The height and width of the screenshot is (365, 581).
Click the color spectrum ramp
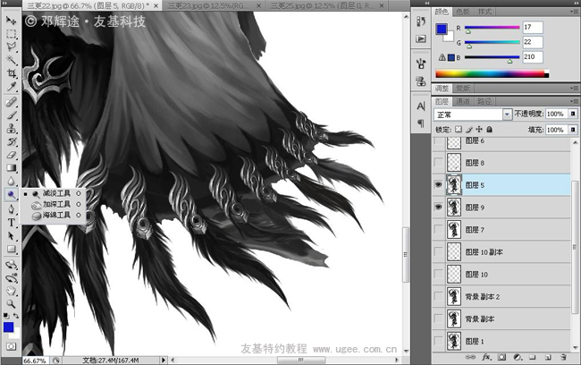click(x=492, y=73)
